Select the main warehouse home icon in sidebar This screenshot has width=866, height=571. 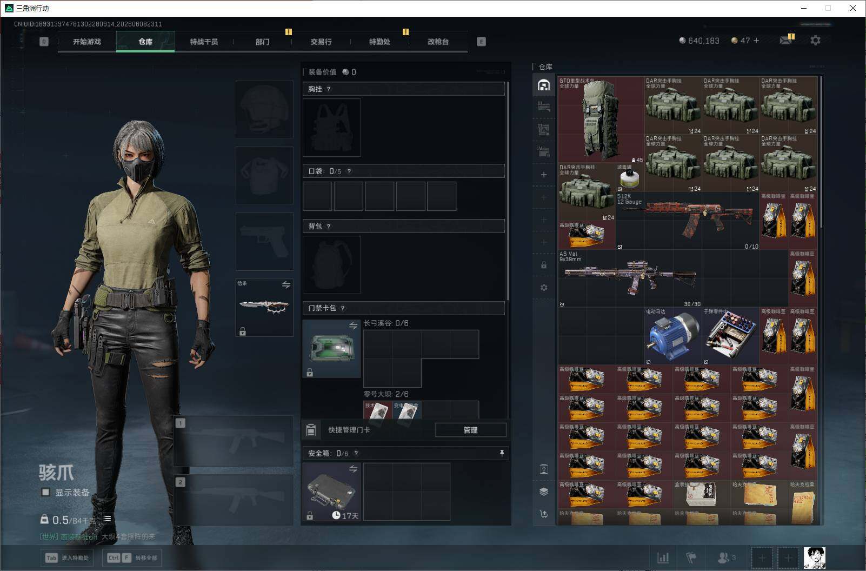(544, 85)
